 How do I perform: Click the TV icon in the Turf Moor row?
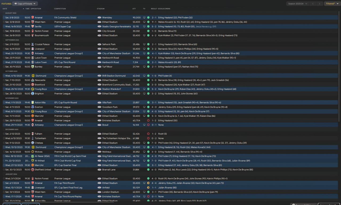tap(144, 67)
